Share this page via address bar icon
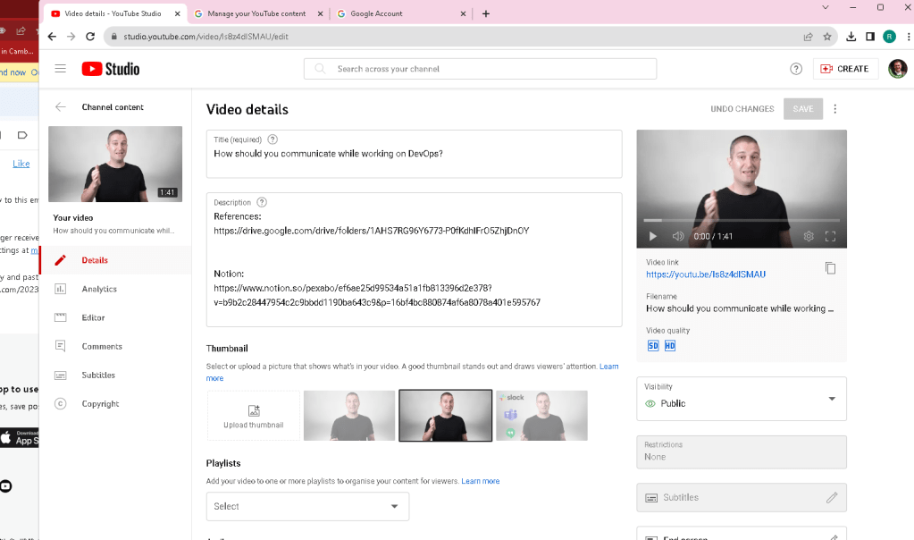 (808, 37)
